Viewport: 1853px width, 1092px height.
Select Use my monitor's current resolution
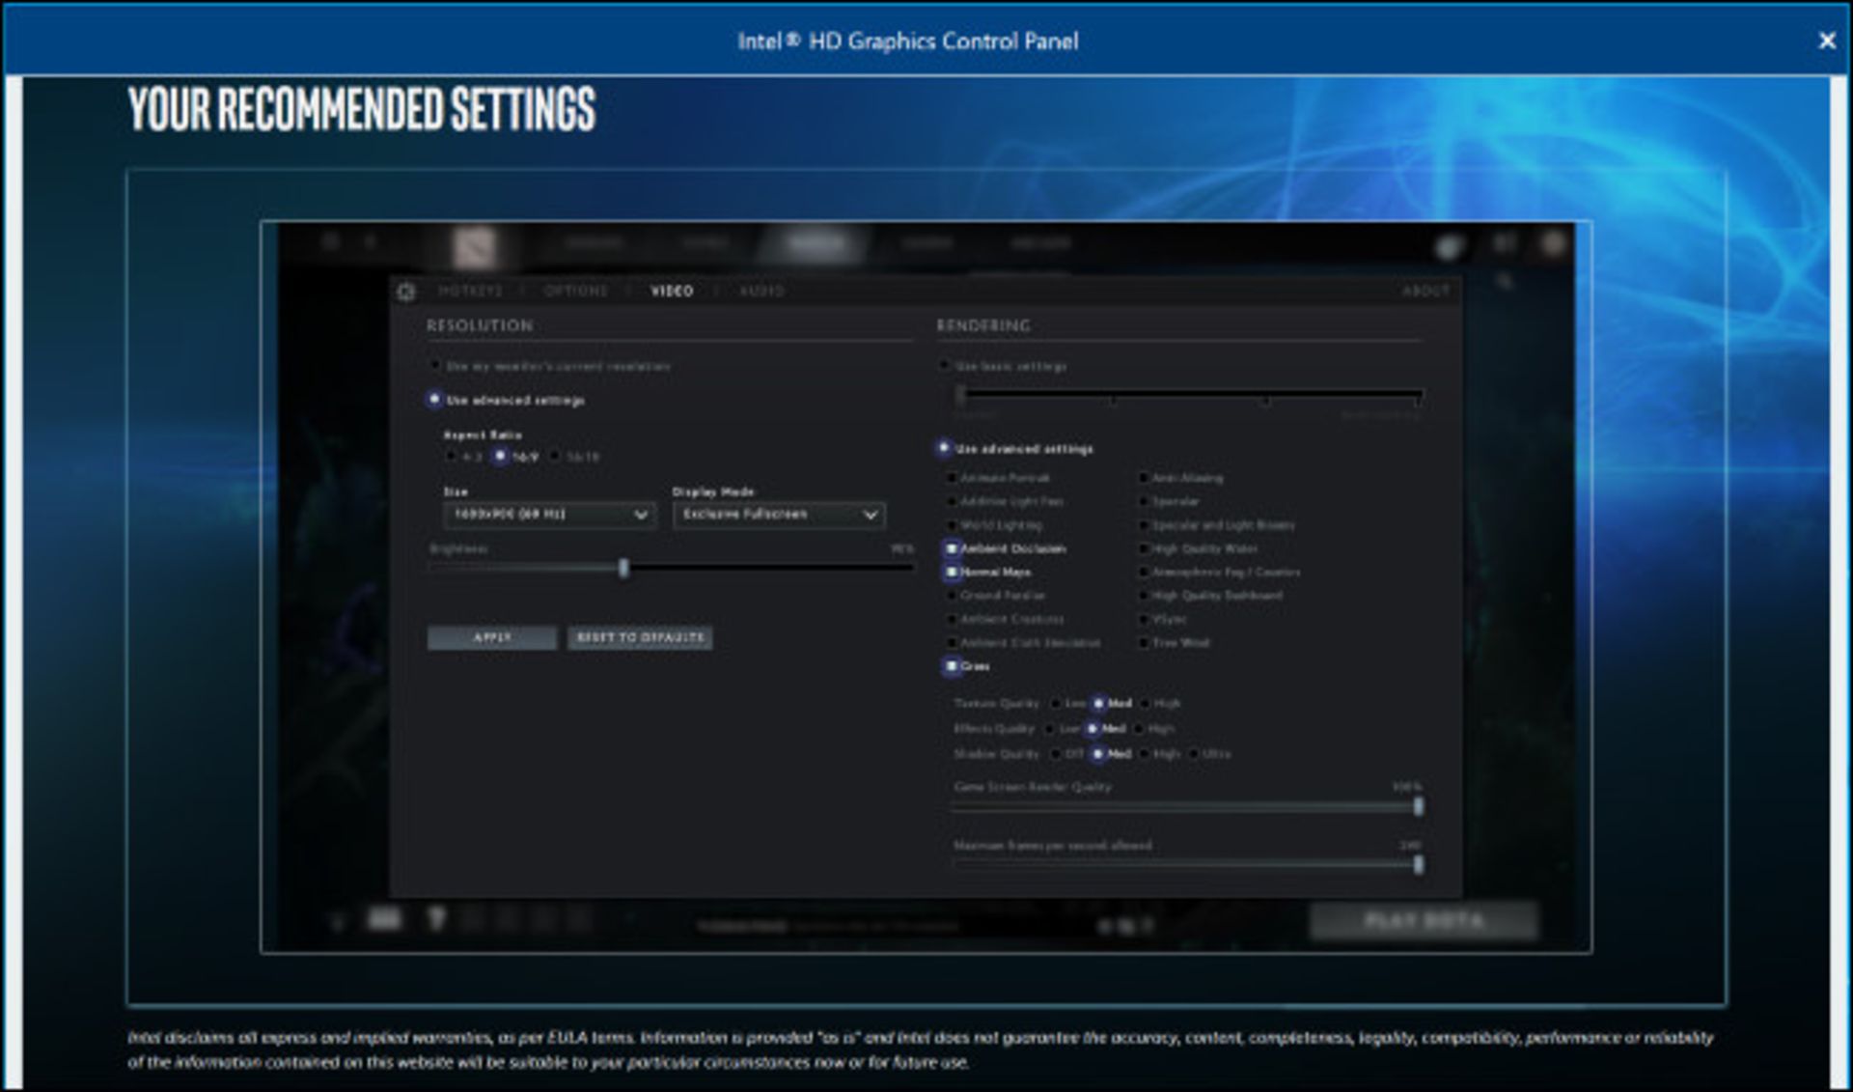[x=435, y=365]
